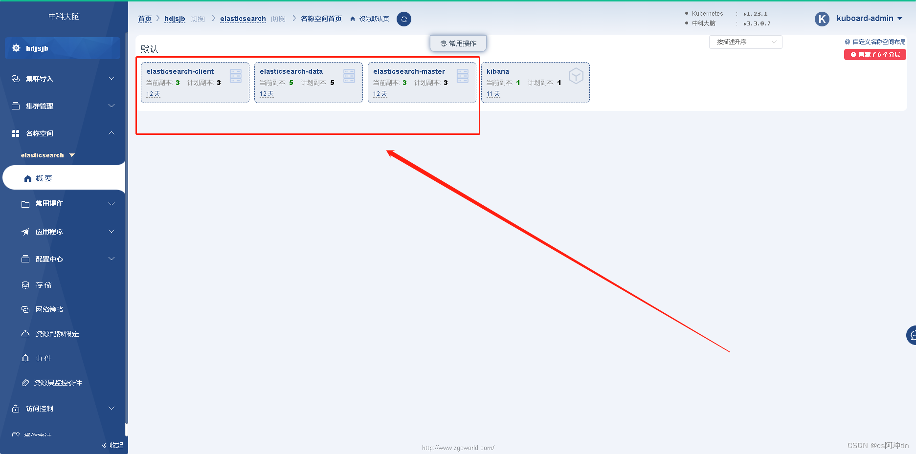Click the paper-plane icon beside 应用程序
Image resolution: width=916 pixels, height=454 pixels.
[25, 232]
